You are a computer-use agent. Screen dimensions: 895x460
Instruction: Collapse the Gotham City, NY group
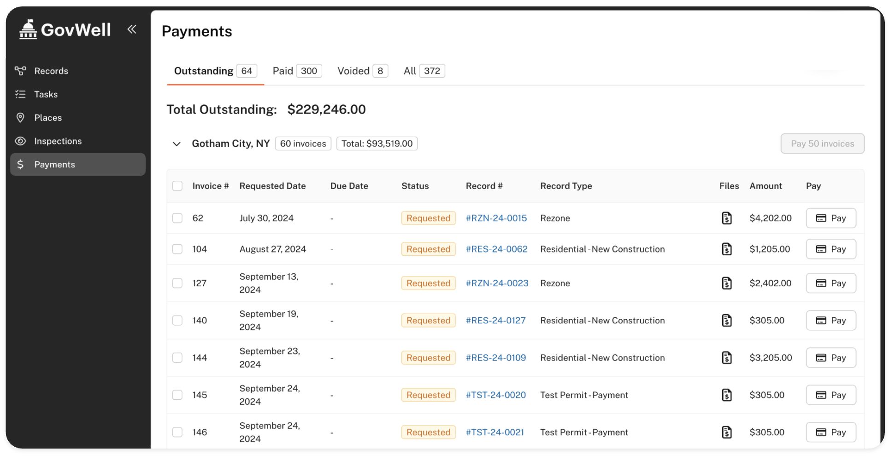coord(177,144)
